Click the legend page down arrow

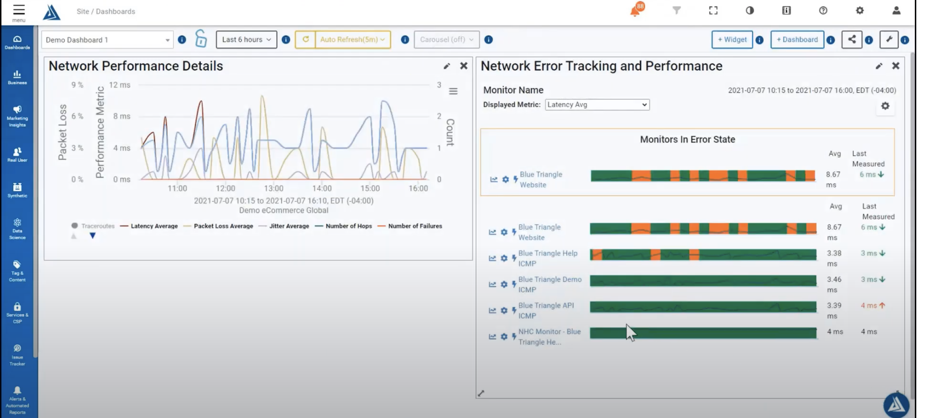pos(93,236)
